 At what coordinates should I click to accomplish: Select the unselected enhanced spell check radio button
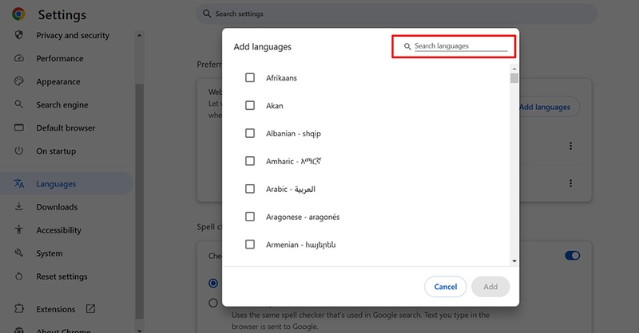pos(213,303)
